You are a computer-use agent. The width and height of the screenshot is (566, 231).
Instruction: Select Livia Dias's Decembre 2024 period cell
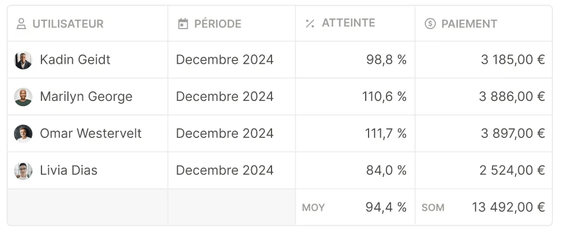point(231,170)
